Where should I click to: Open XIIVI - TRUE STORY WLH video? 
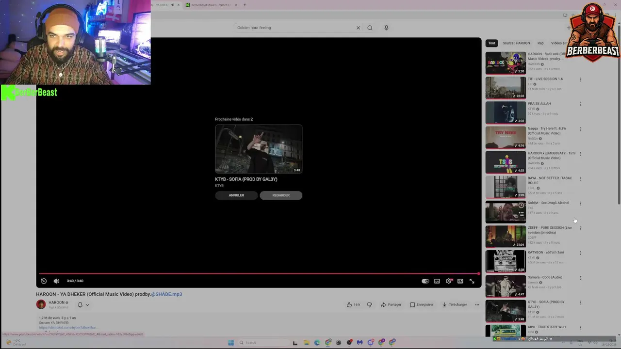tap(547, 327)
